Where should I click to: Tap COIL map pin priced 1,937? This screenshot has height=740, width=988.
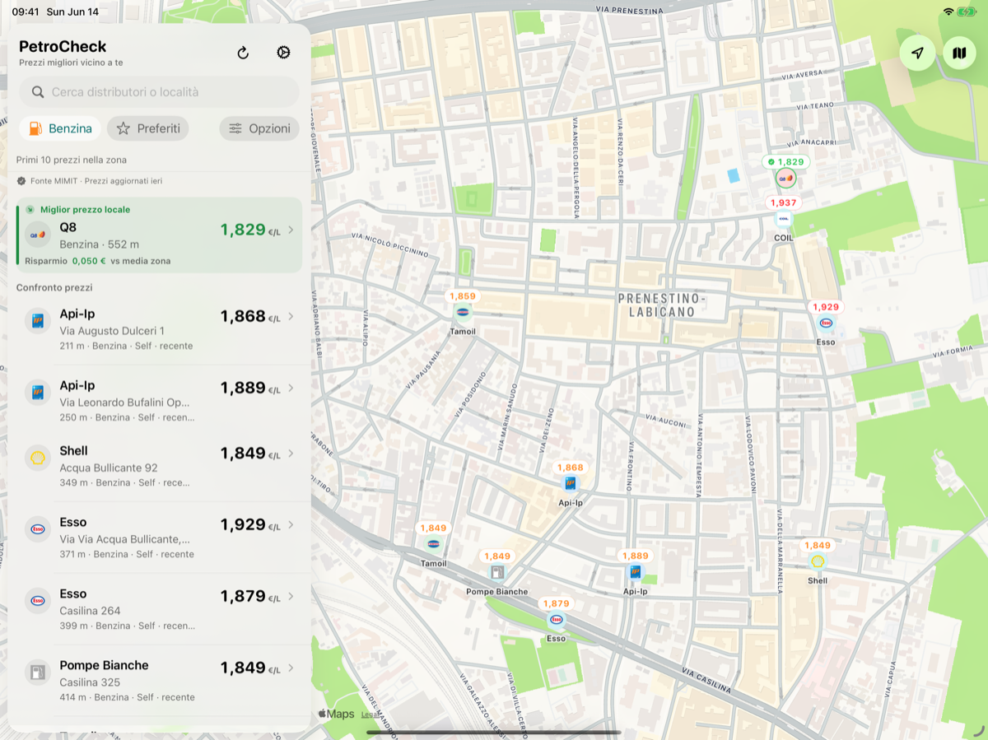pyautogui.click(x=783, y=218)
